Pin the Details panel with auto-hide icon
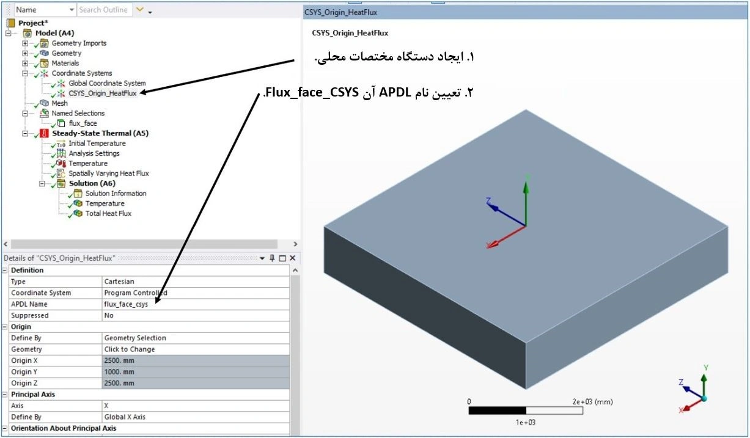750x438 pixels. coord(272,258)
